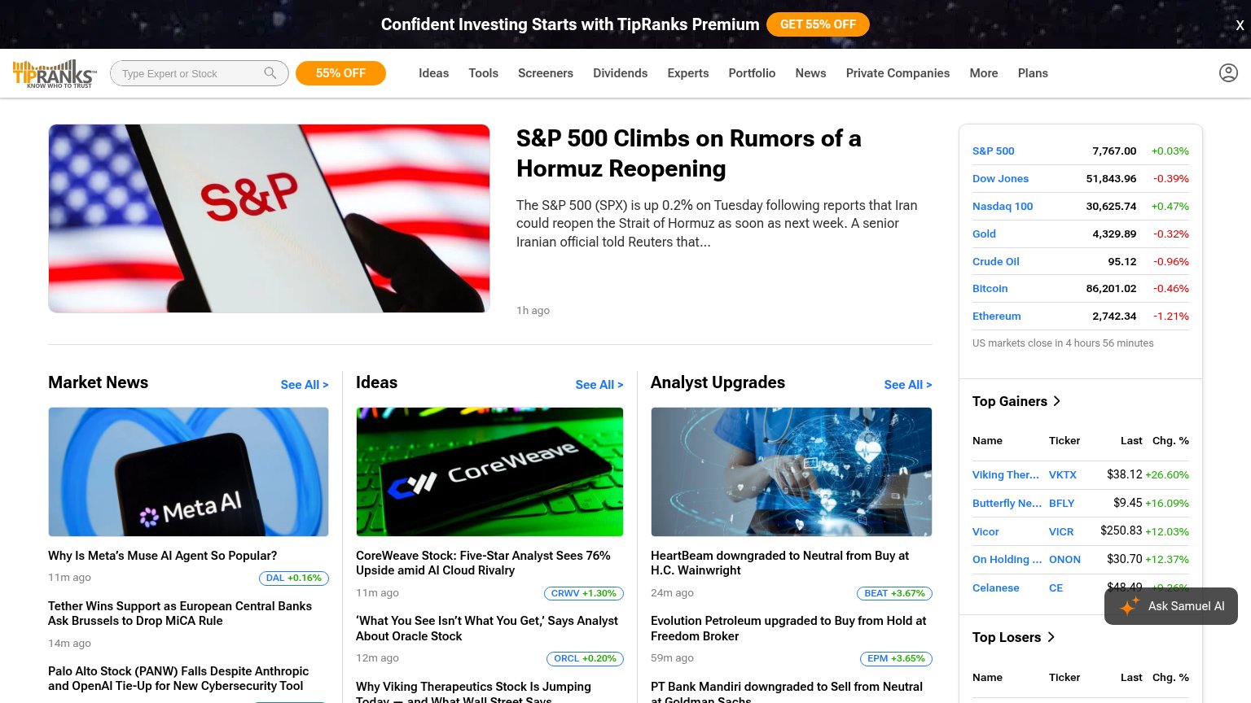
Task: Click the DAL +0.16% ticker tag
Action: [x=294, y=579]
